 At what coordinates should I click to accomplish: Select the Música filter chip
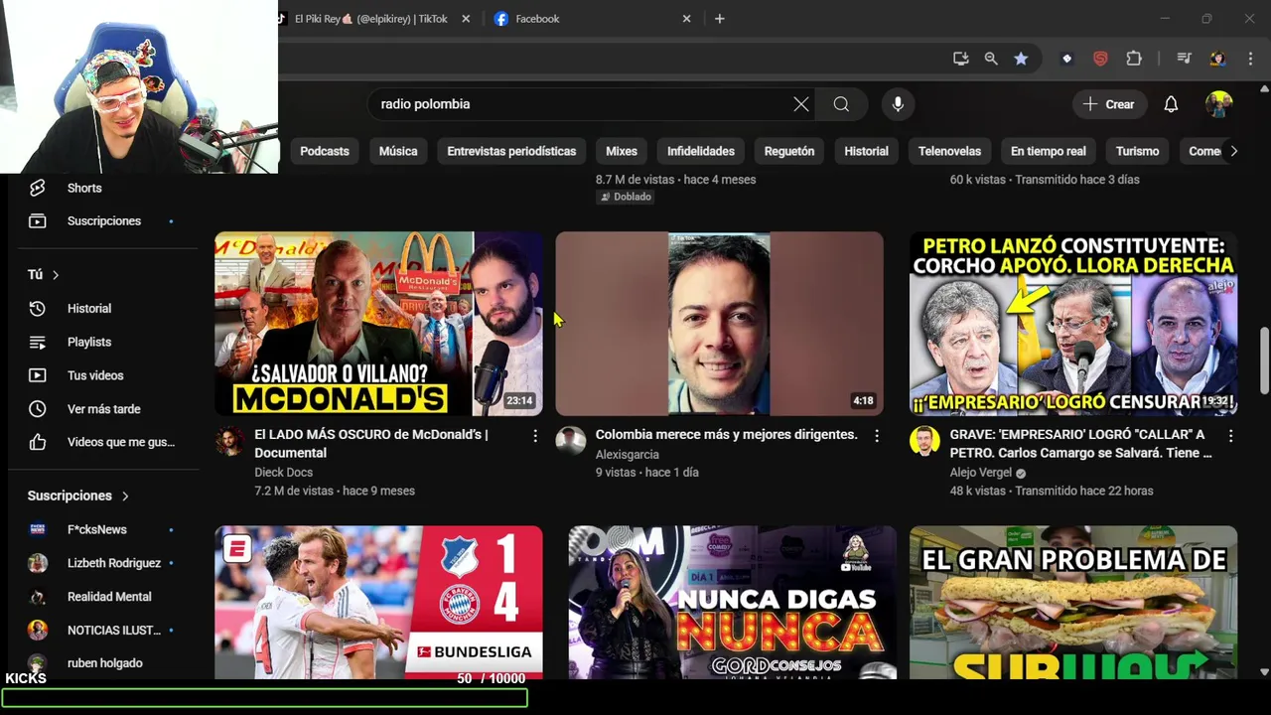398,151
